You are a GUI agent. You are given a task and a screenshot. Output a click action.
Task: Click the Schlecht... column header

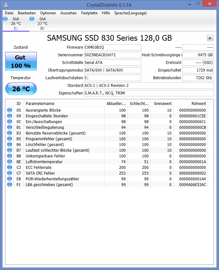(139, 103)
